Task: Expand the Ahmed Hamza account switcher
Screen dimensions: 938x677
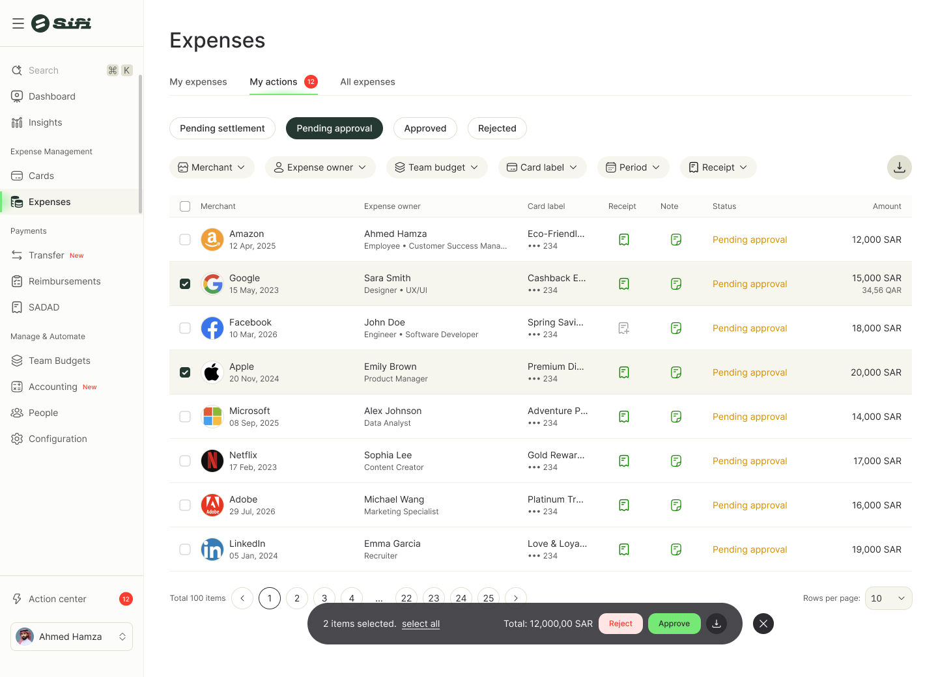Action: click(72, 637)
